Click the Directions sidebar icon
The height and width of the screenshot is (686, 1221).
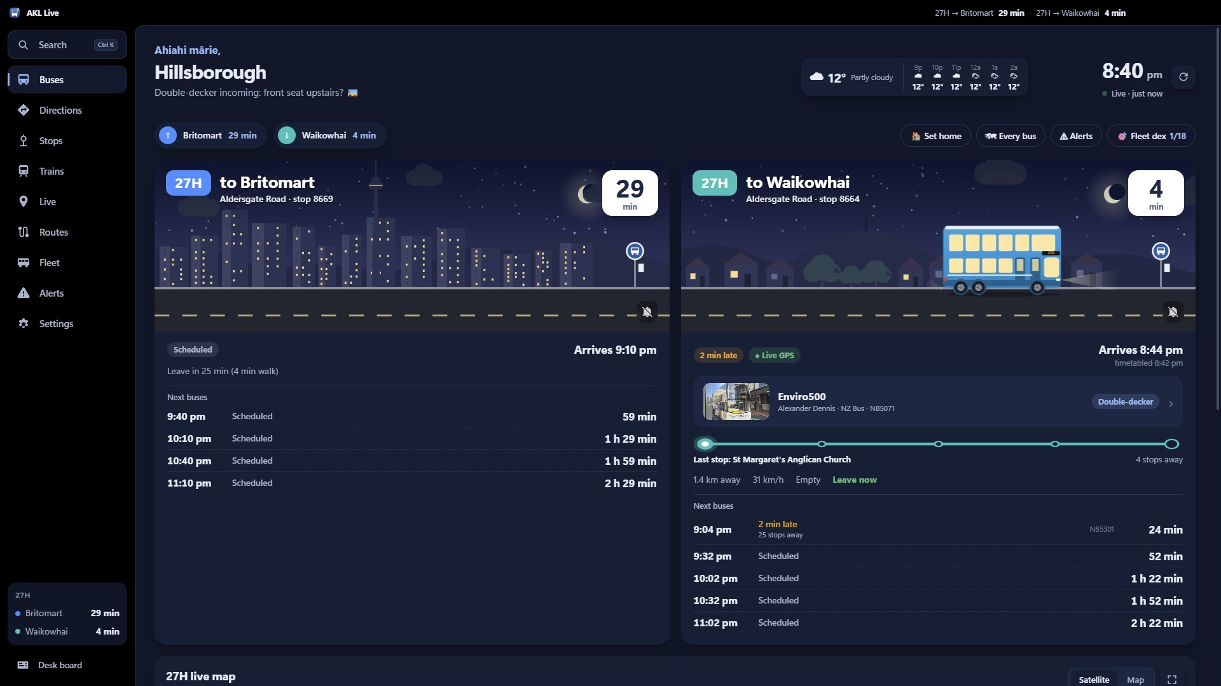coord(24,110)
